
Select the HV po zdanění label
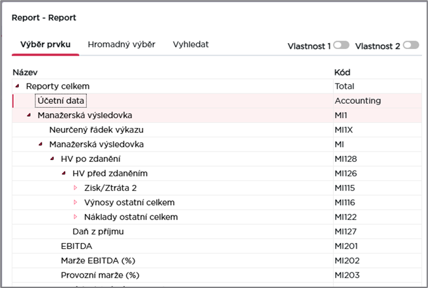tap(91, 159)
